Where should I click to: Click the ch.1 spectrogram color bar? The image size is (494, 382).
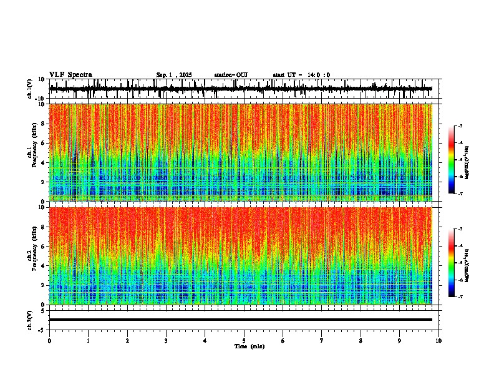pos(452,160)
